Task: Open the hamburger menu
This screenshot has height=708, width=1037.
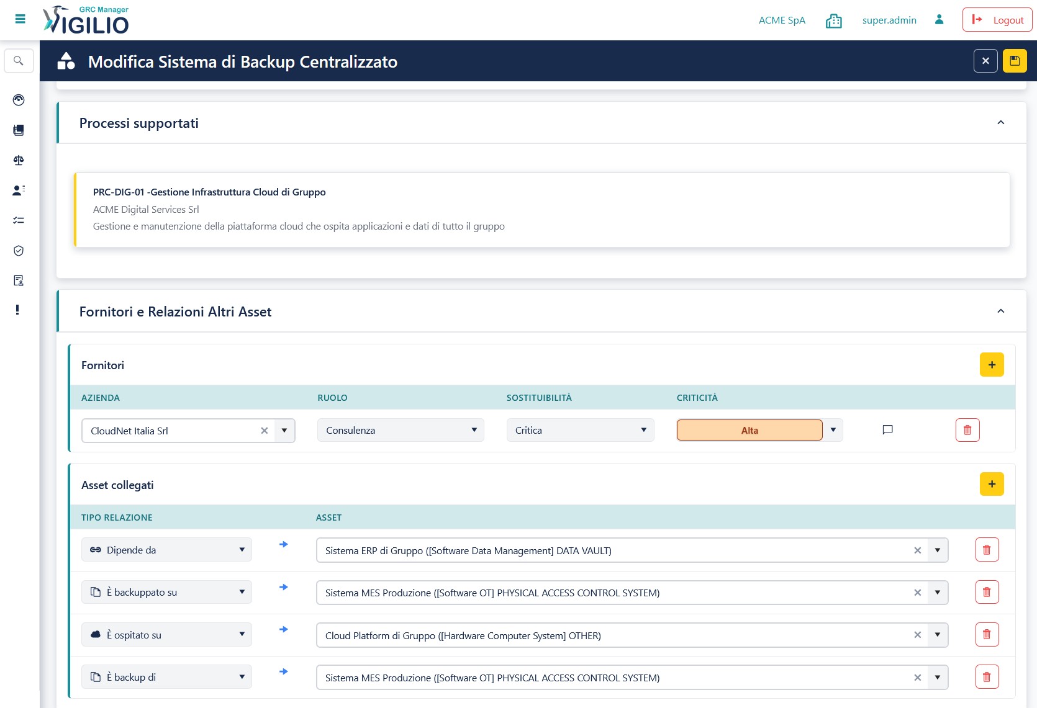Action: pyautogui.click(x=20, y=19)
